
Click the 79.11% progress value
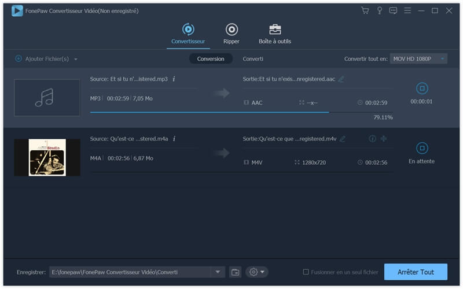(x=383, y=117)
